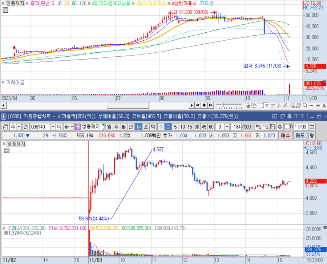
Task: Click the minus zoom-out icon on chart toolbar
Action: (311, 106)
